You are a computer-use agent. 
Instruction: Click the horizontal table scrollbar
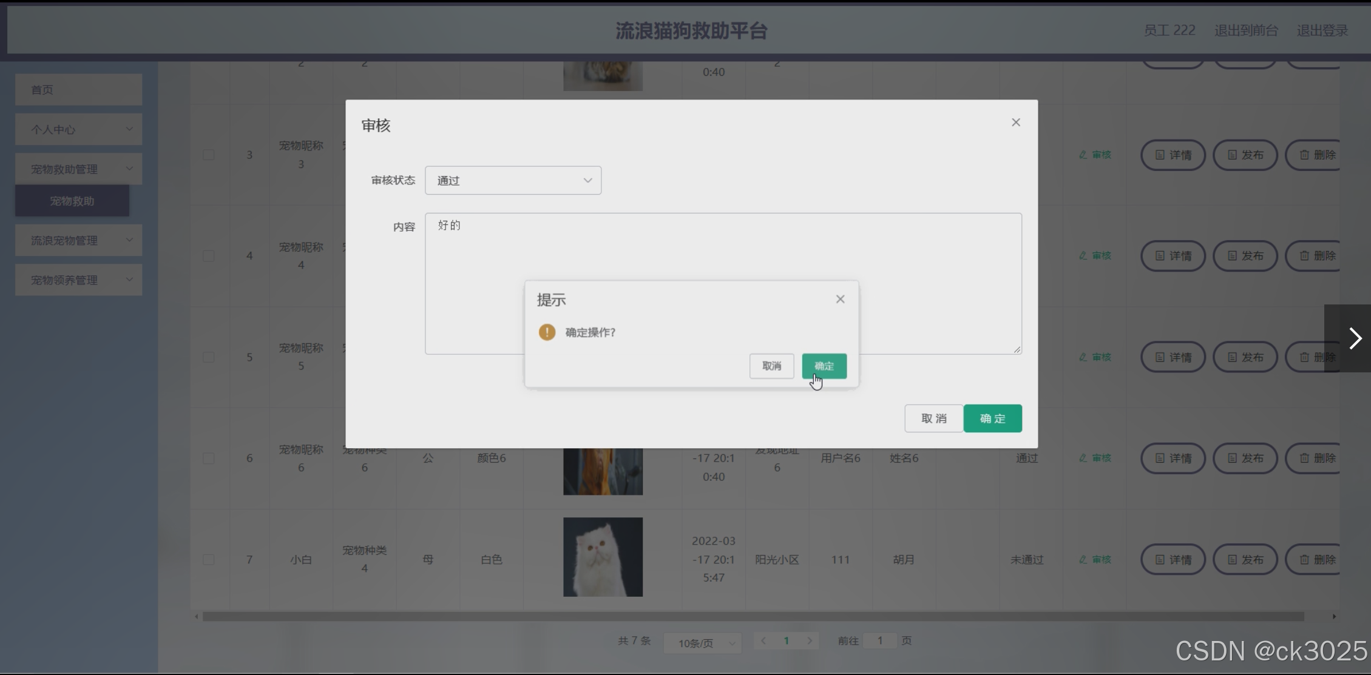click(753, 616)
